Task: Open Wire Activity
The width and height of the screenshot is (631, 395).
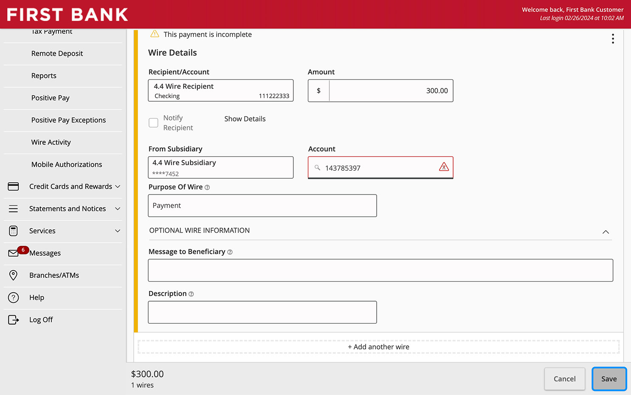Action: pos(51,142)
